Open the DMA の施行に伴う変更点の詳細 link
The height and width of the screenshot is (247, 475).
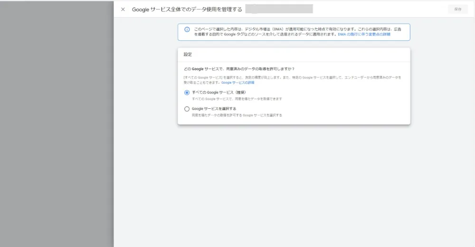[x=364, y=35]
